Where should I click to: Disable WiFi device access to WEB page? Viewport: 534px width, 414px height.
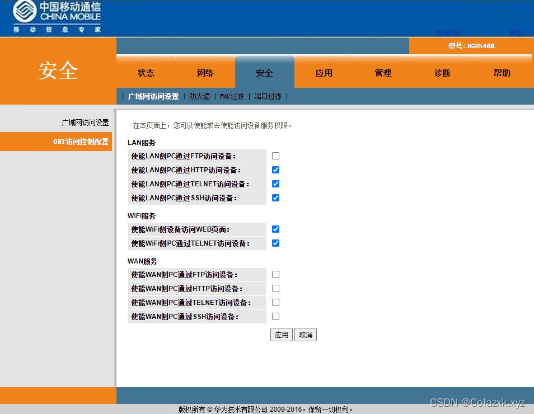click(275, 229)
